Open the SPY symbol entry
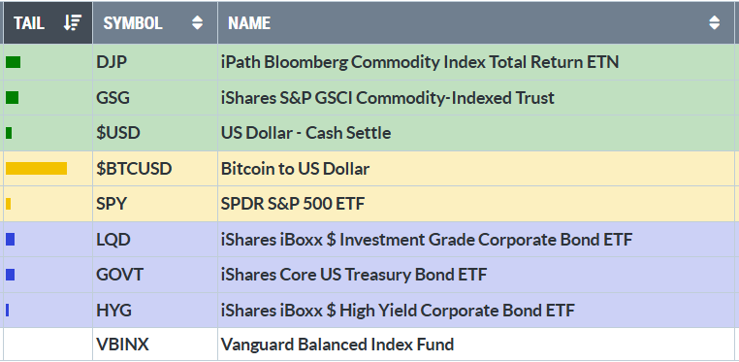Viewport: 739px width, 362px height. (x=112, y=204)
